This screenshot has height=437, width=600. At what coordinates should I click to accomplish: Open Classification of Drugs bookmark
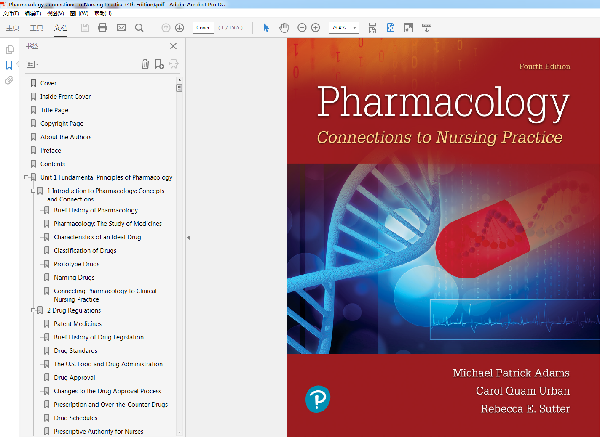pos(85,251)
